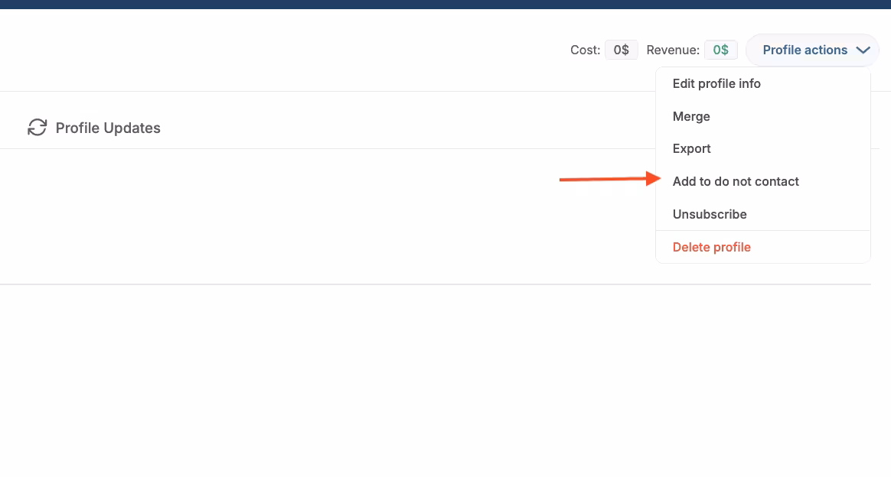This screenshot has width=891, height=477.
Task: Click Add to do not contact
Action: click(x=736, y=181)
